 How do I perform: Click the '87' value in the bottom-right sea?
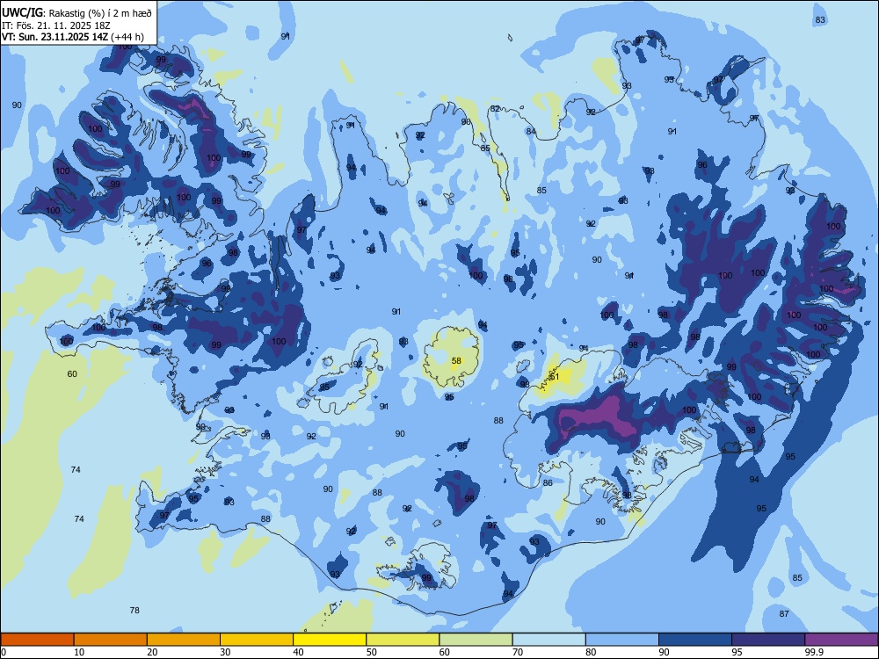tap(784, 613)
